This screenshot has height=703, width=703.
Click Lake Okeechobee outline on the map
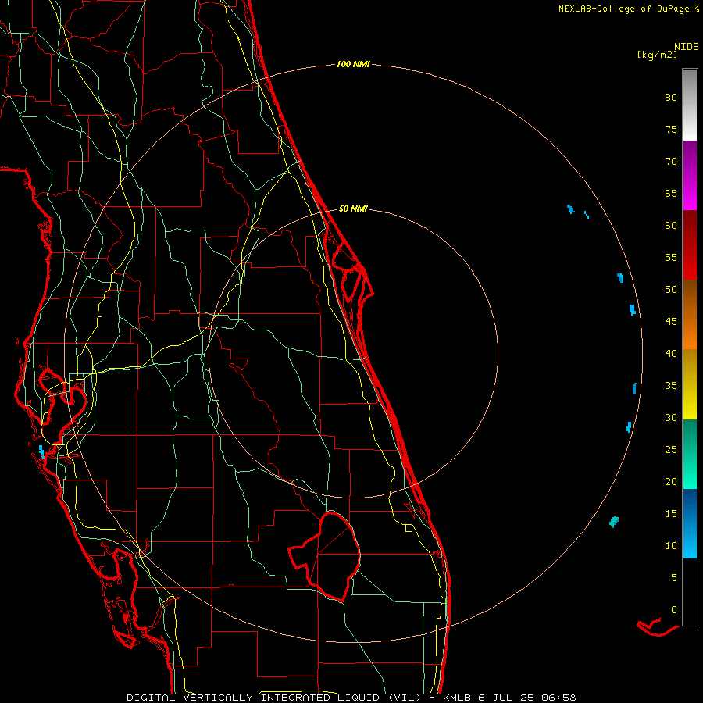[325, 556]
